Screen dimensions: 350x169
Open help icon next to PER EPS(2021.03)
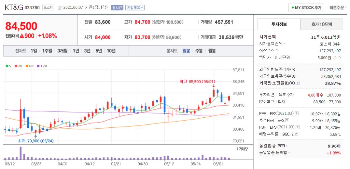pos(297,113)
